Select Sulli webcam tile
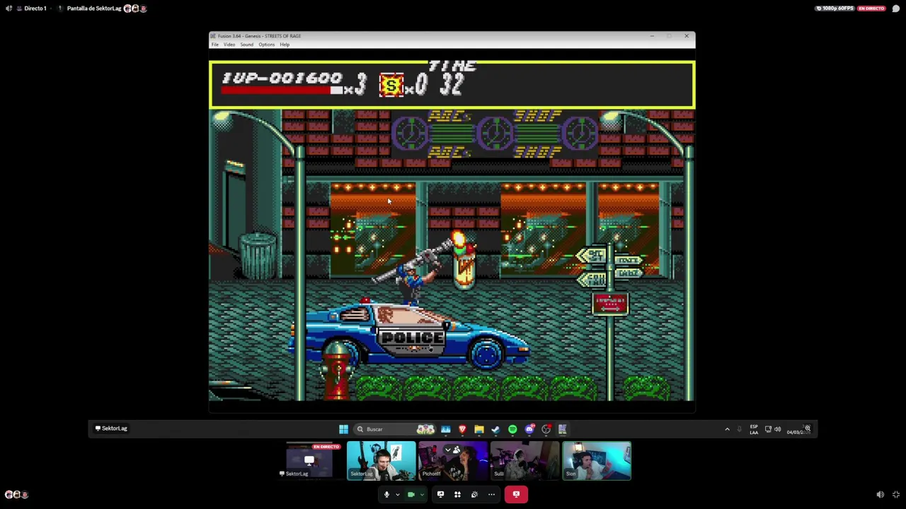Viewport: 906px width, 509px height. (524, 461)
